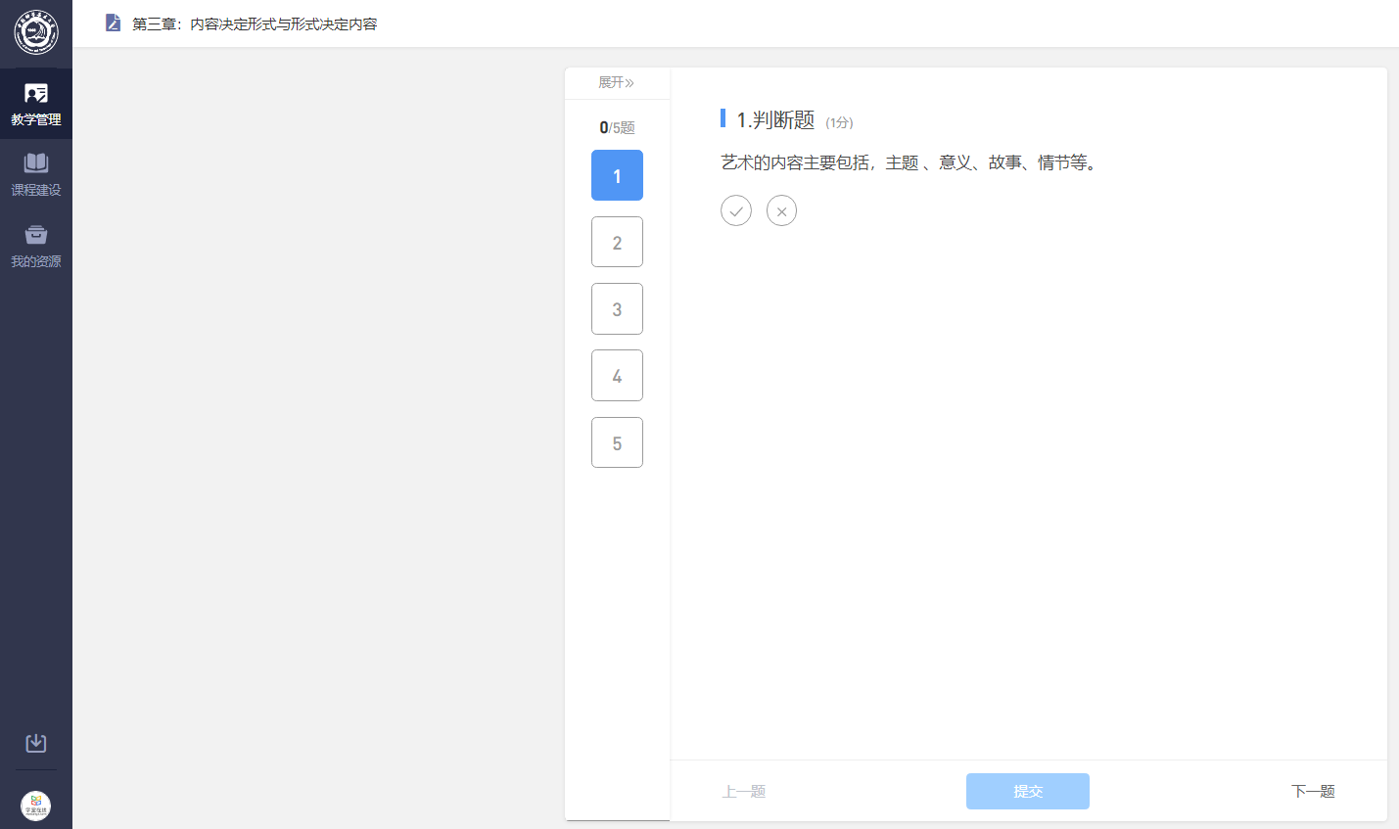Screen dimensions: 1399x829
Task: Mark the statement as true with checkmark
Action: pyautogui.click(x=736, y=210)
